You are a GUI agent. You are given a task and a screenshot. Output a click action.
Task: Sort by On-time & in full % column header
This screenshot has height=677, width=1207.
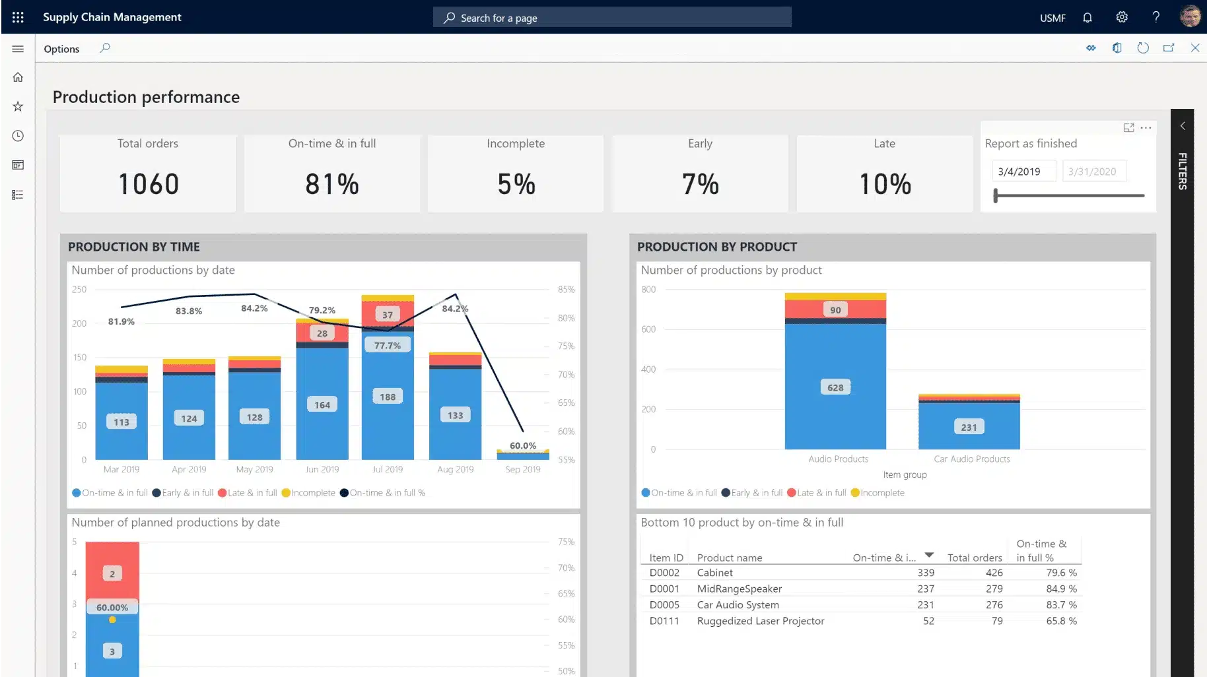[x=1041, y=551]
